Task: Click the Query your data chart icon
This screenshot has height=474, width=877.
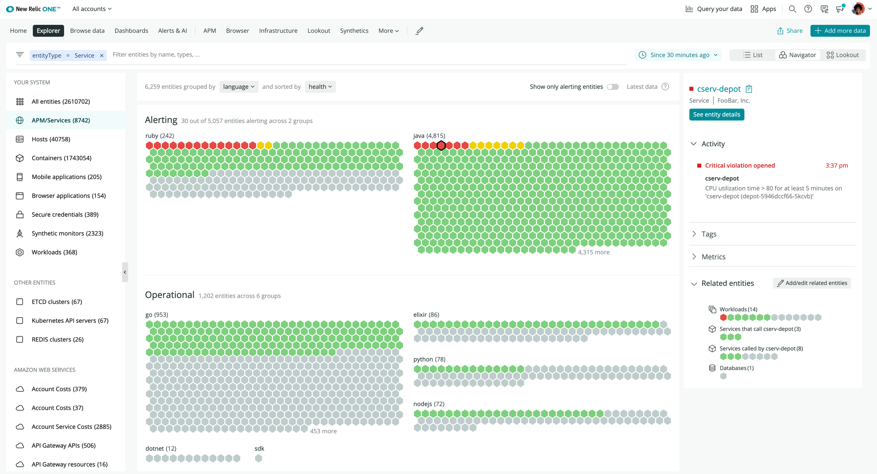Action: pos(689,9)
